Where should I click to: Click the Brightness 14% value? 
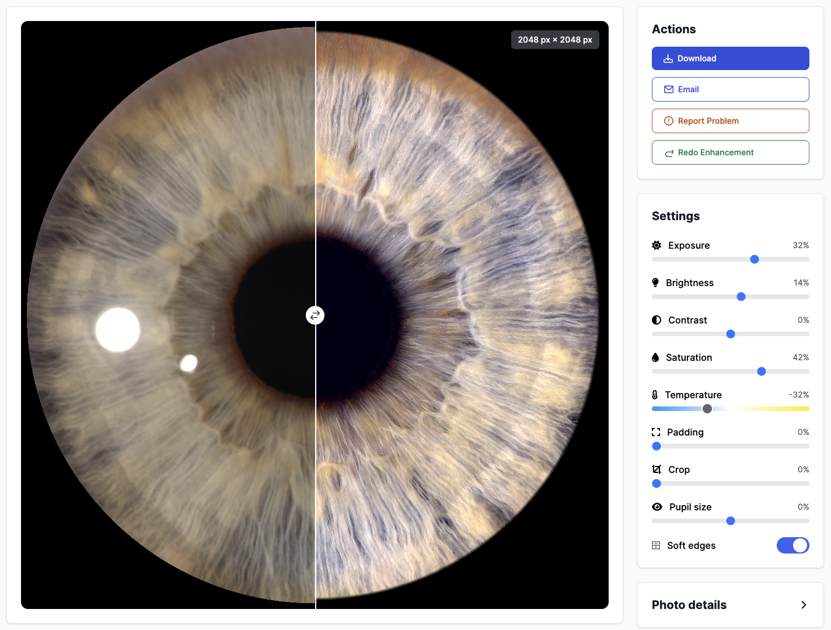click(x=801, y=283)
